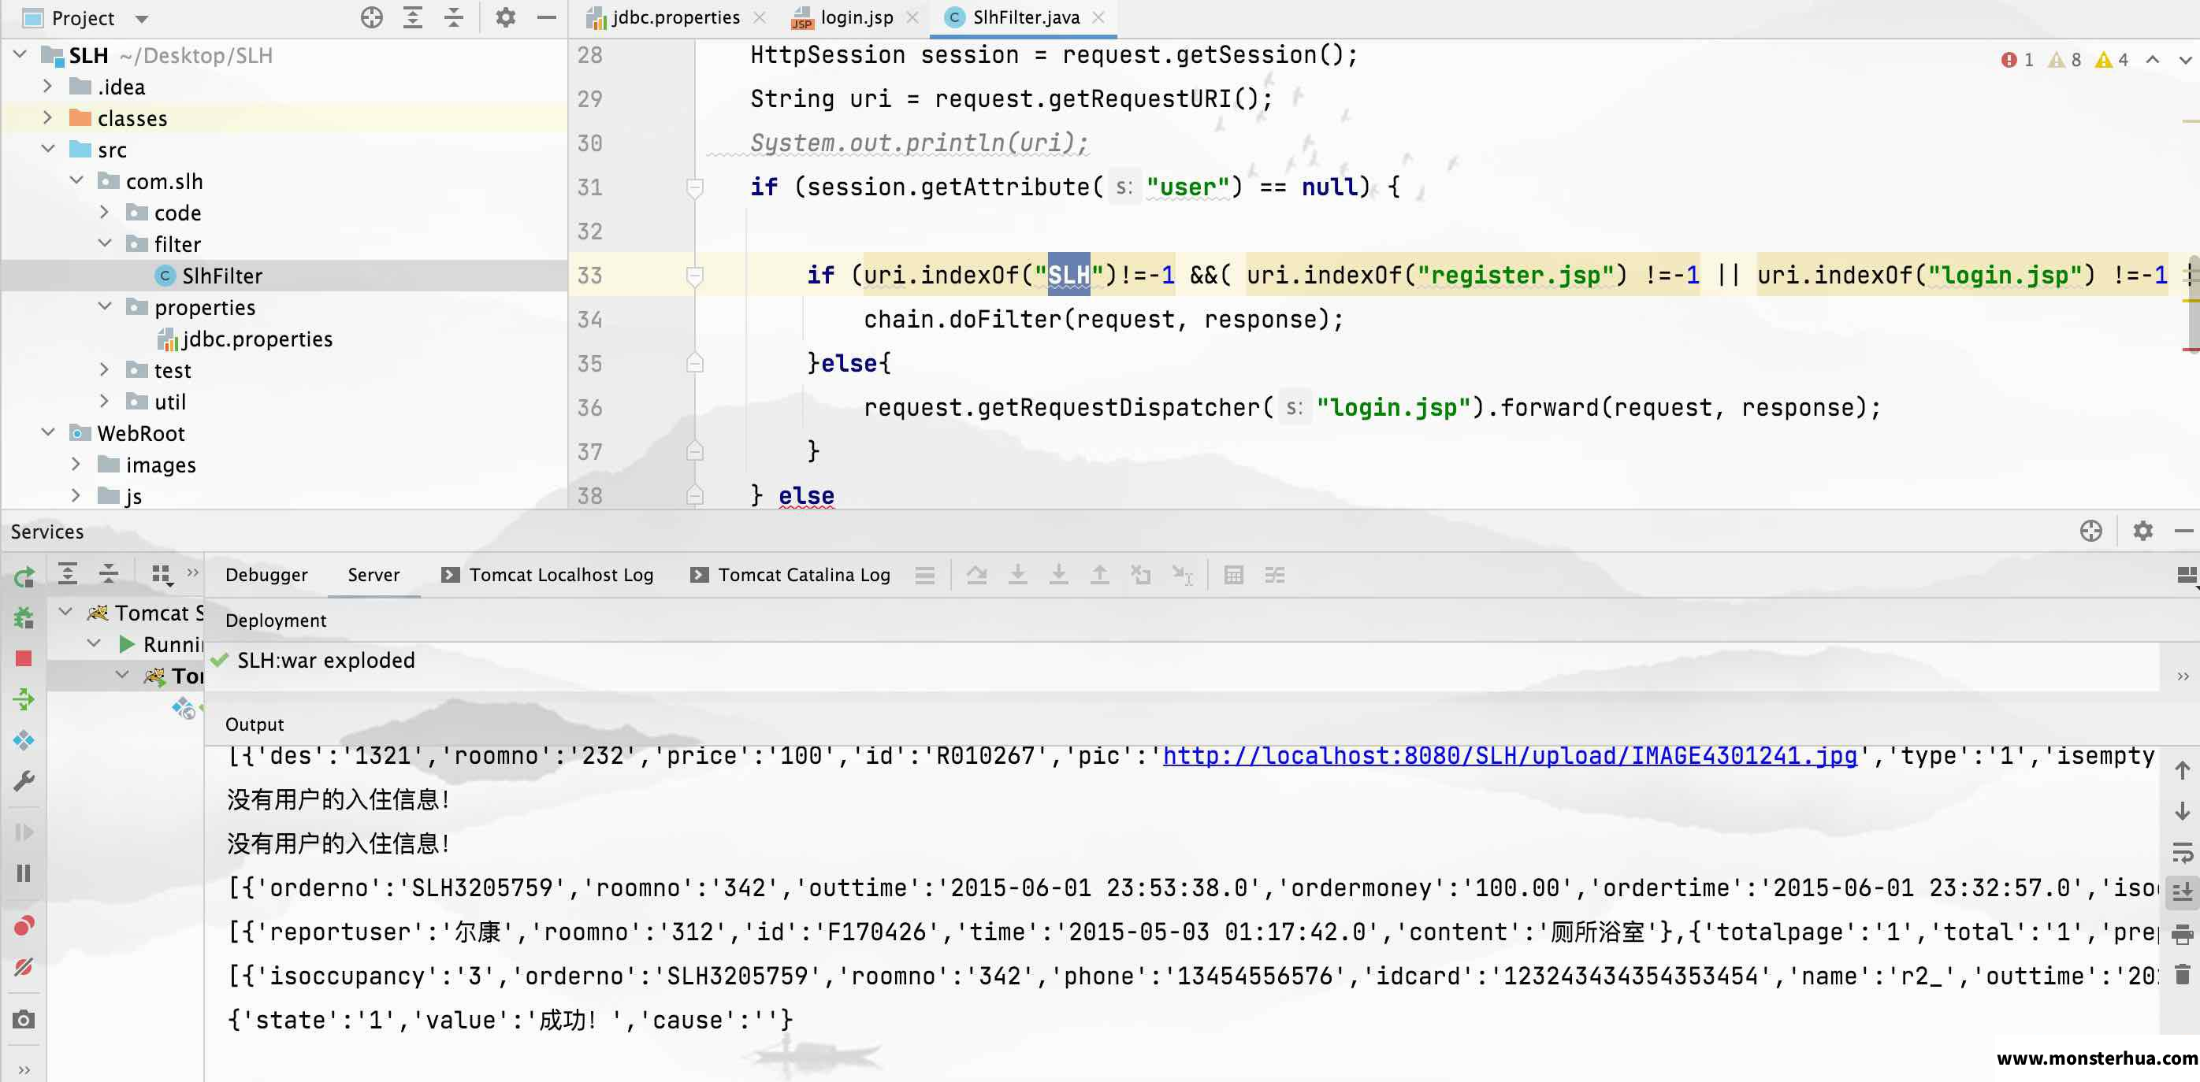Open the localhost IMAGE4301241.jpg link

coord(1509,756)
